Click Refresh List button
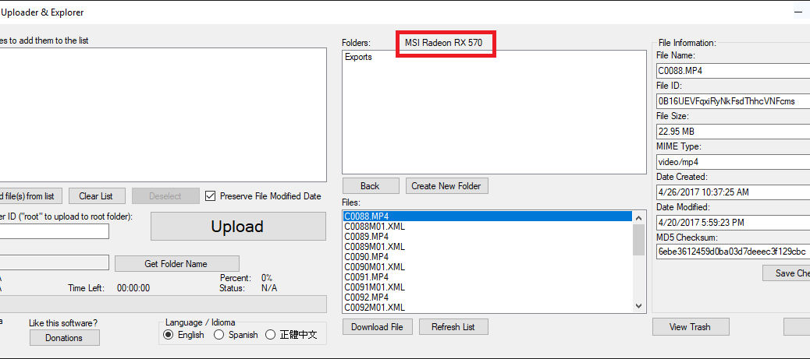The height and width of the screenshot is (359, 810). tap(453, 326)
